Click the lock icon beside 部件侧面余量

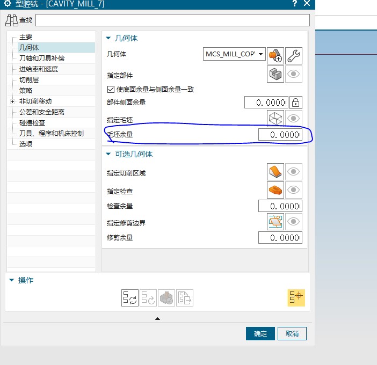point(295,103)
